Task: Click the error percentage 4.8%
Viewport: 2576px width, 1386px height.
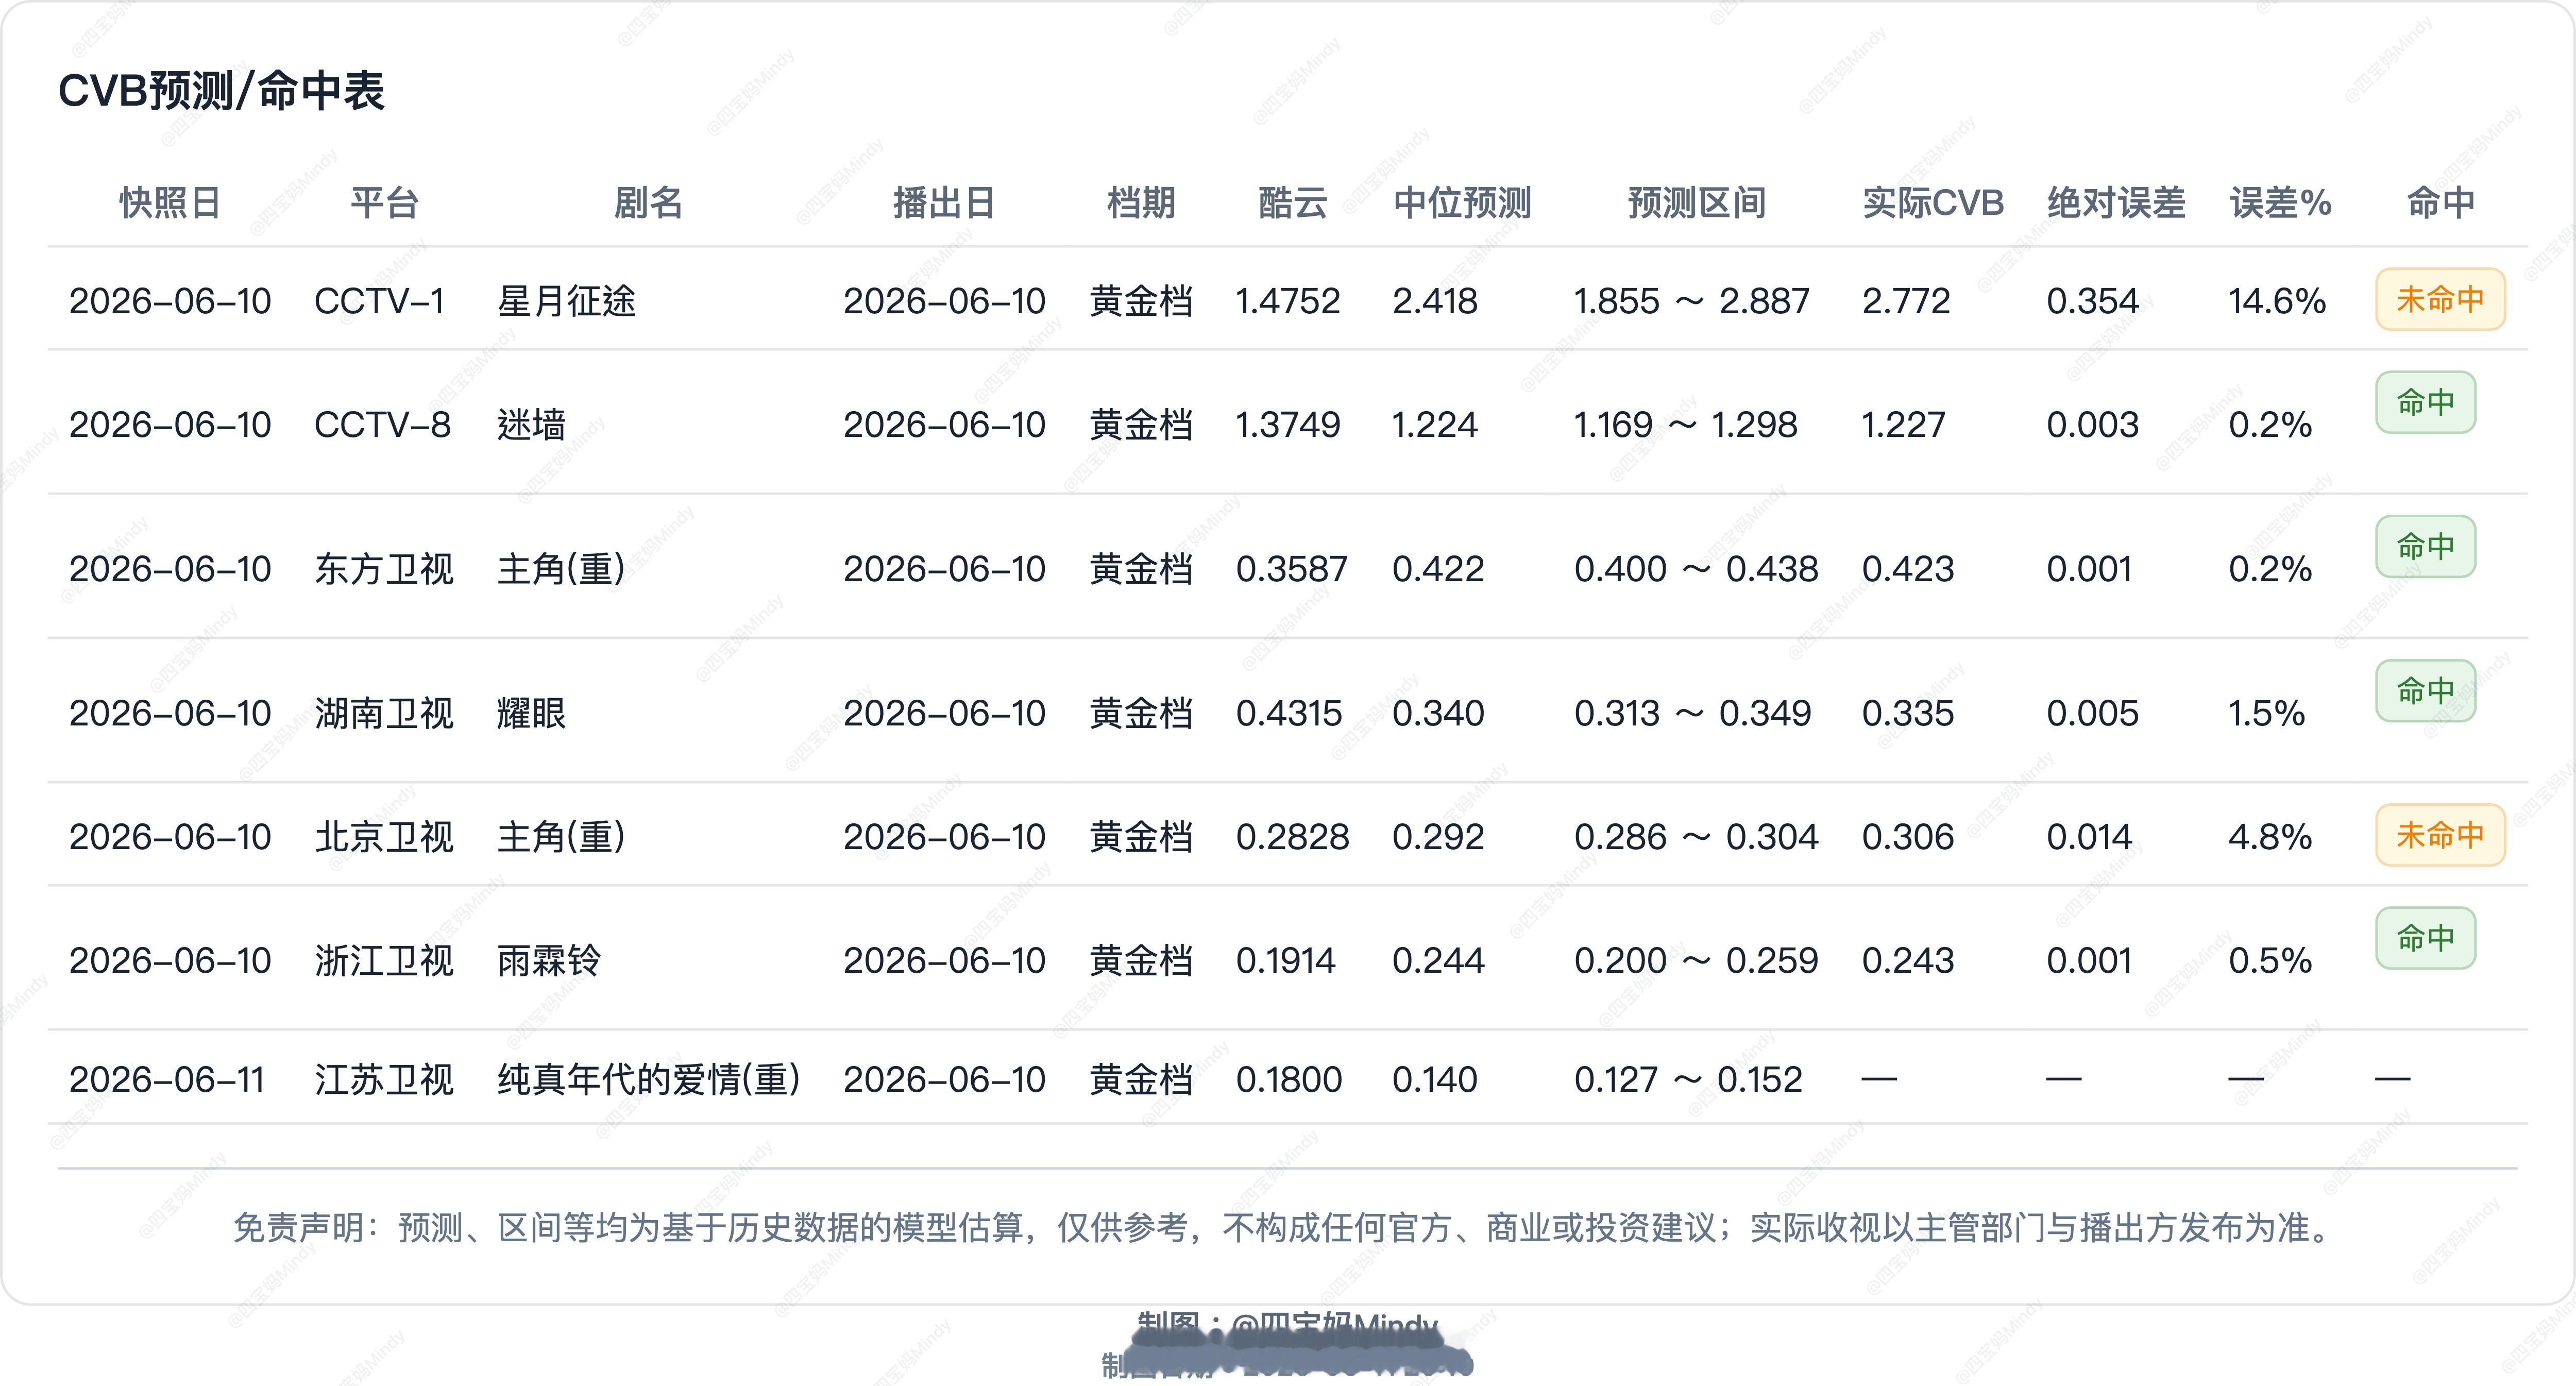Action: (x=2270, y=837)
